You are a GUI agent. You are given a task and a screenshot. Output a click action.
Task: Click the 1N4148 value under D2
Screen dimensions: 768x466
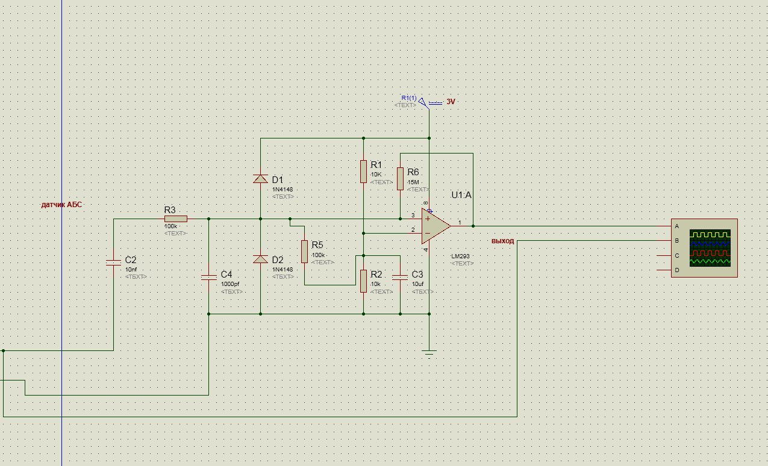(x=283, y=269)
